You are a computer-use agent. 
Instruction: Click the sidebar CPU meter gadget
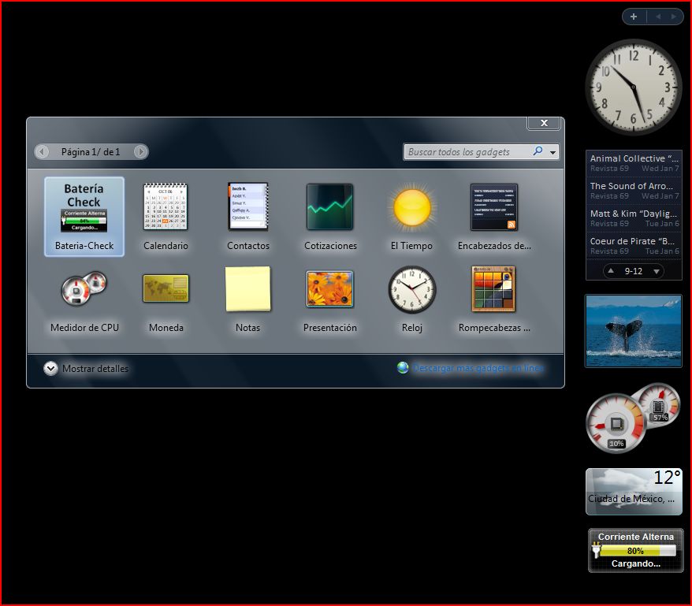[x=633, y=418]
